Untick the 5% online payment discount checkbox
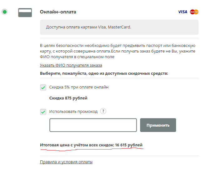The width and height of the screenshot is (202, 172). [x=43, y=88]
